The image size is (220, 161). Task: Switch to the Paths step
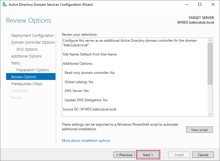(15, 63)
